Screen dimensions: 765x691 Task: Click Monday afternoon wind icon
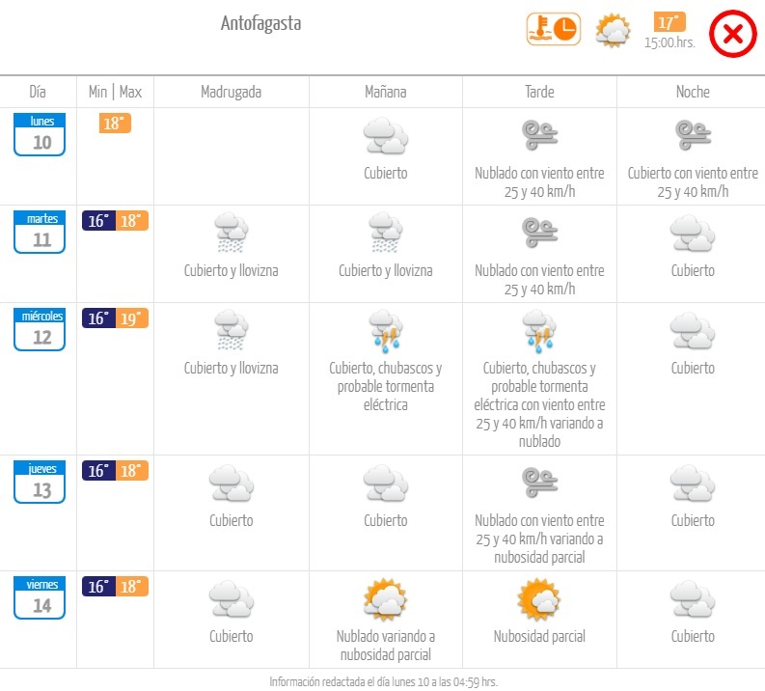539,135
